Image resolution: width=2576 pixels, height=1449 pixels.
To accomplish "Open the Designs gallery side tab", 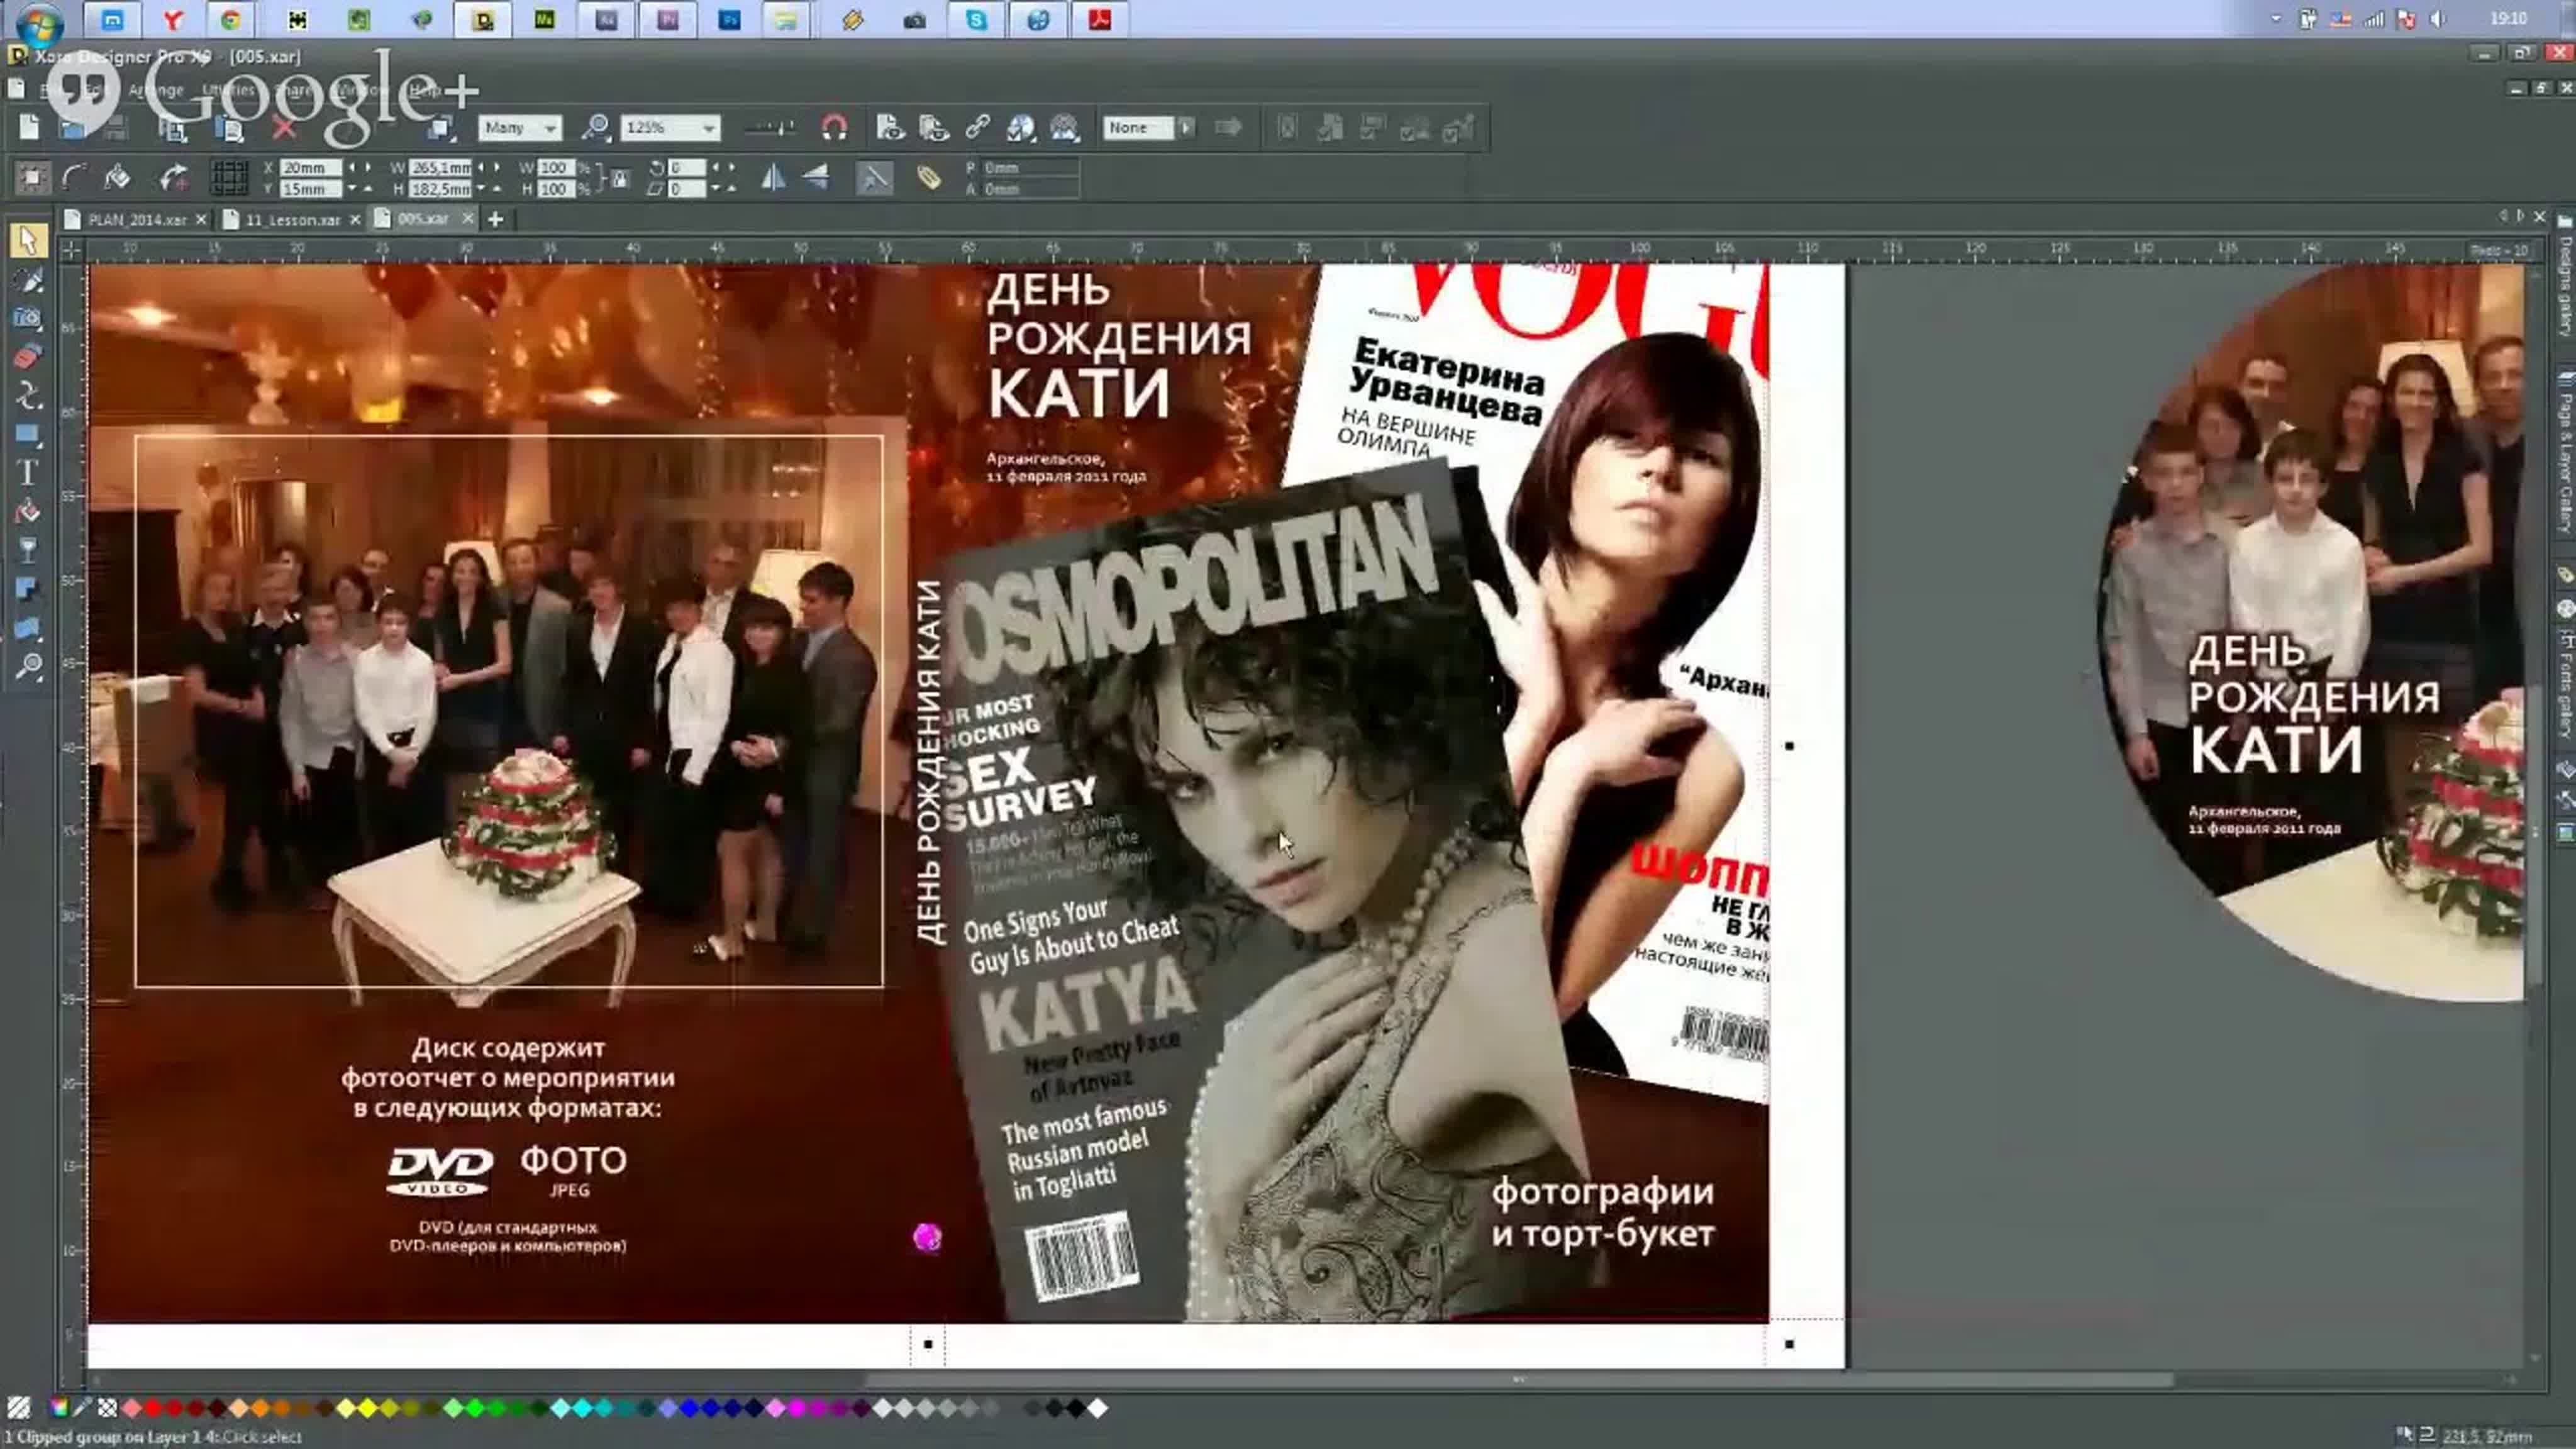I will pyautogui.click(x=2566, y=275).
